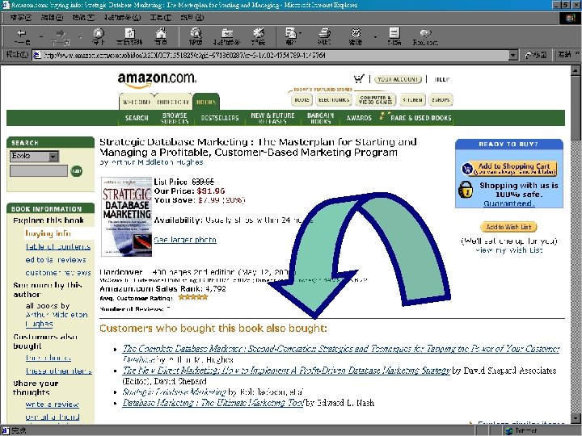Open the editorial reviews sidebar link
This screenshot has width=582, height=436.
pyautogui.click(x=56, y=259)
